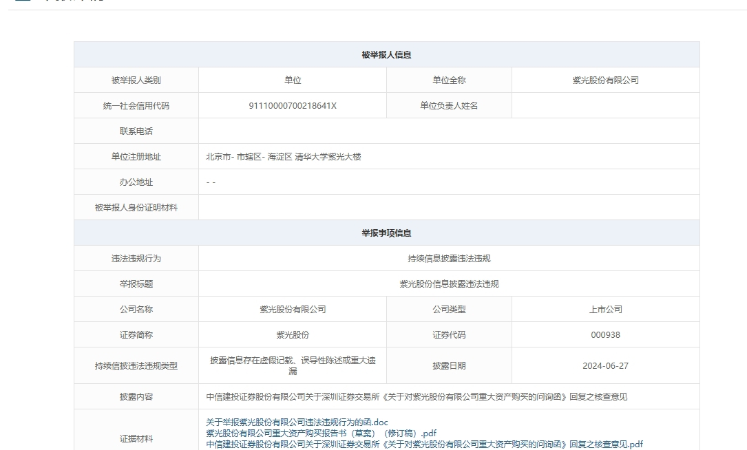Click the 披露内容 label

(x=136, y=396)
